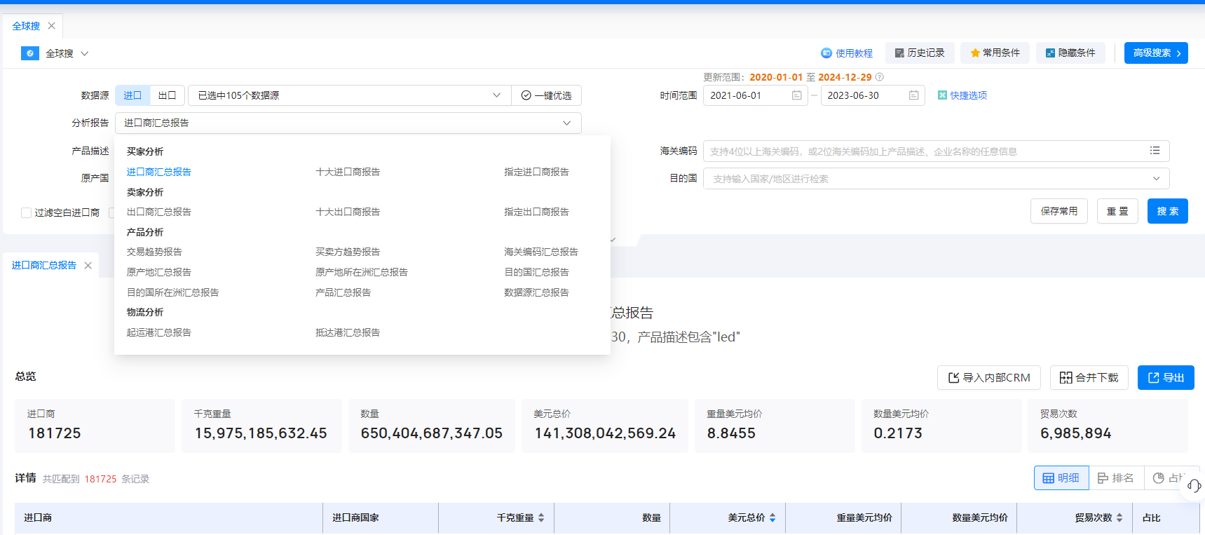Viewport: 1205px width, 535px height.
Task: Select 海关编码汇总报告 report option
Action: [x=540, y=252]
